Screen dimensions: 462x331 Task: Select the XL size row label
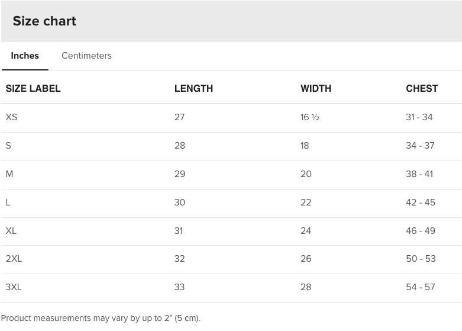11,231
